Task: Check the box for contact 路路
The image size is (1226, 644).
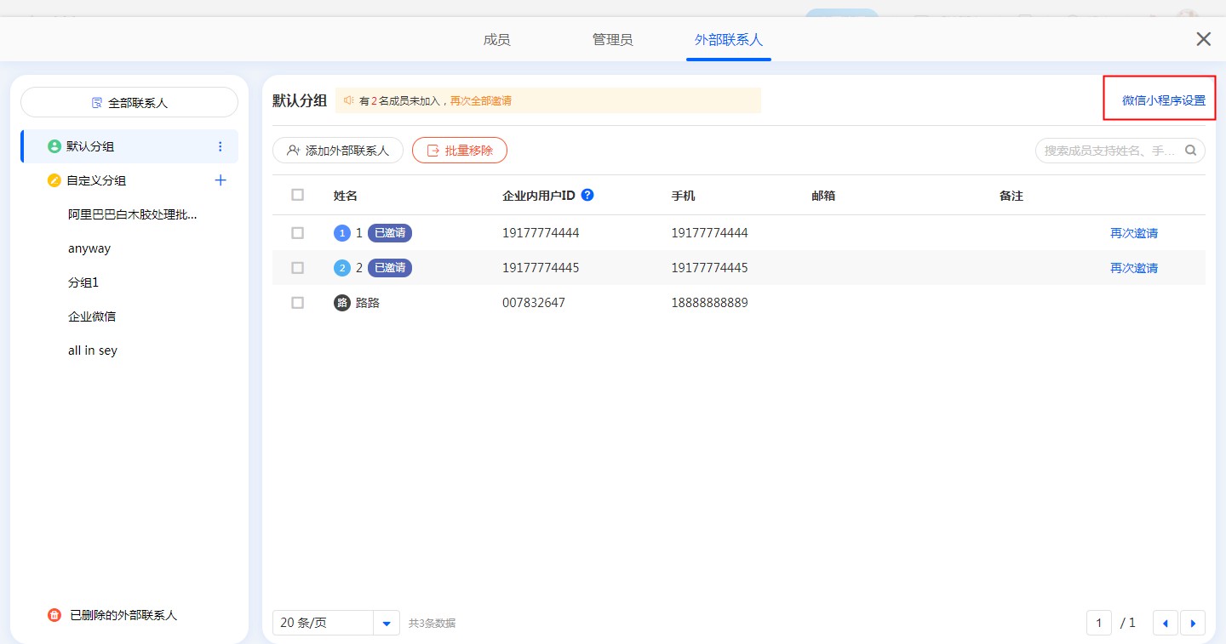Action: click(x=297, y=303)
